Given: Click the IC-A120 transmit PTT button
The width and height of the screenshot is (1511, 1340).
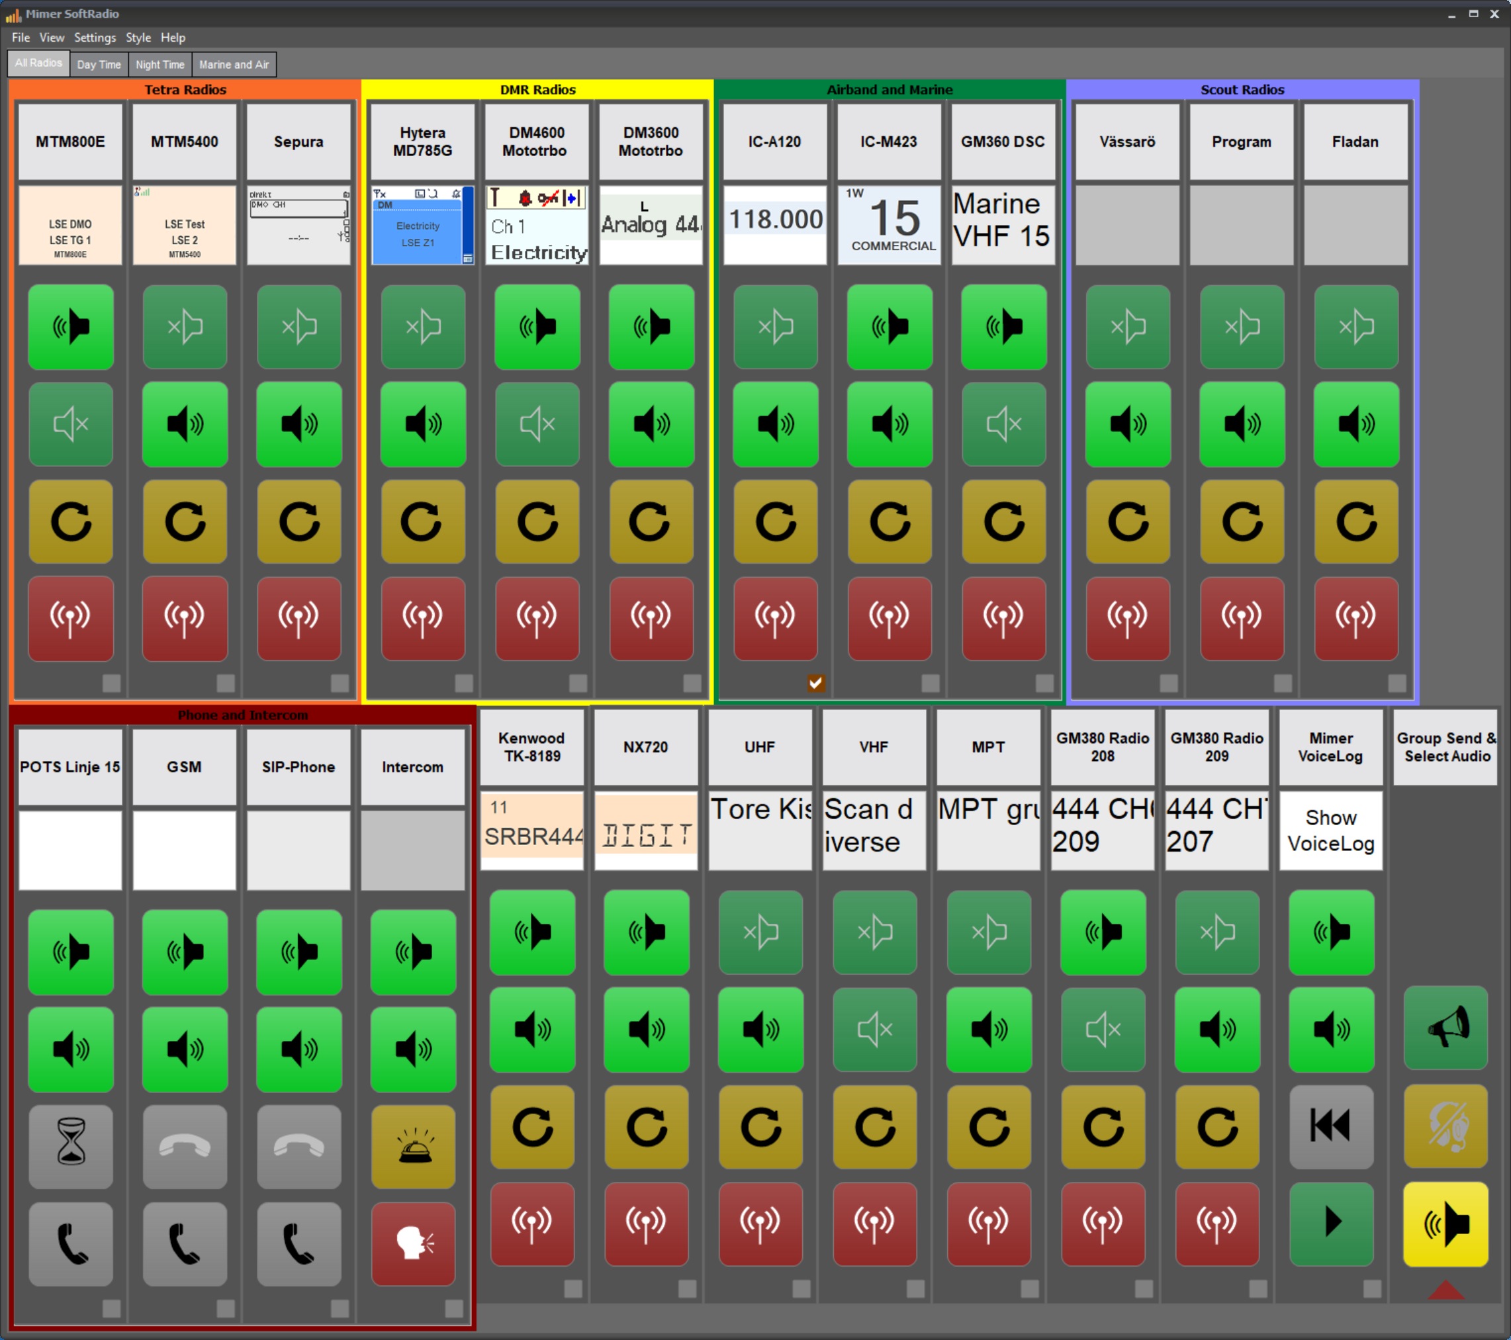Looking at the screenshot, I should (x=776, y=619).
